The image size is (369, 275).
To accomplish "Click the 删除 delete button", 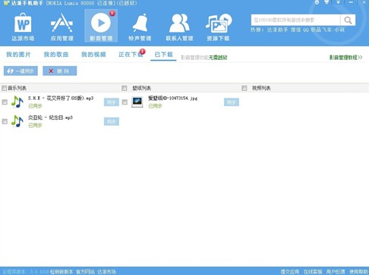I will pyautogui.click(x=60, y=71).
